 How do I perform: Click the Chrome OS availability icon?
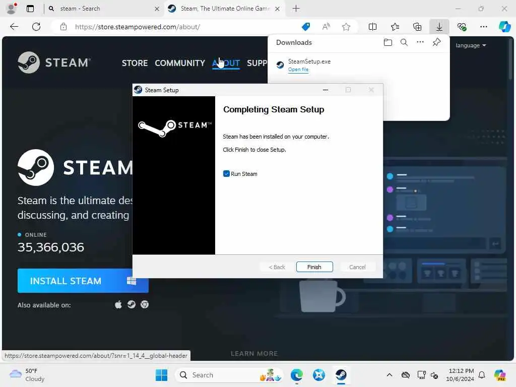145,305
